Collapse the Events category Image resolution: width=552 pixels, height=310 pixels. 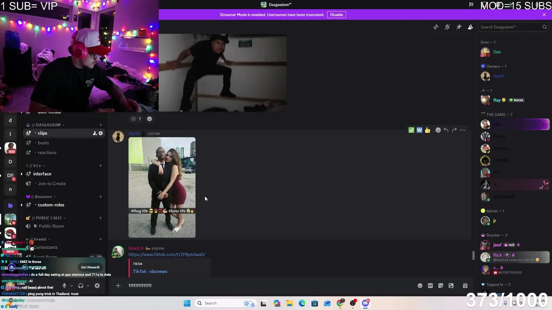pyautogui.click(x=38, y=239)
